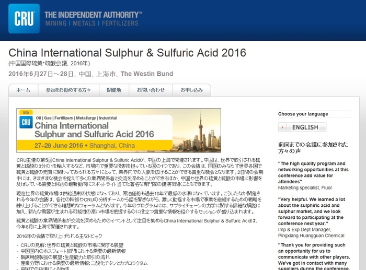
Task: Click the small CRU logo in the conference banner
Action: pyautogui.click(x=26, y=122)
